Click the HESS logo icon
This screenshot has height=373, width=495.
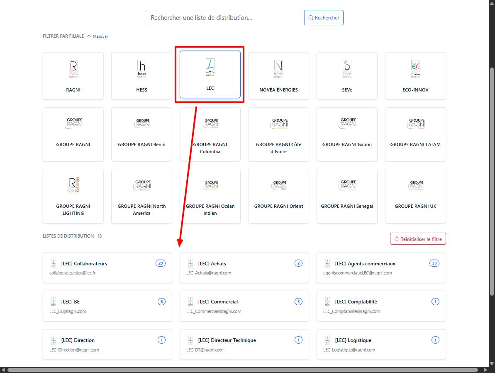click(142, 69)
